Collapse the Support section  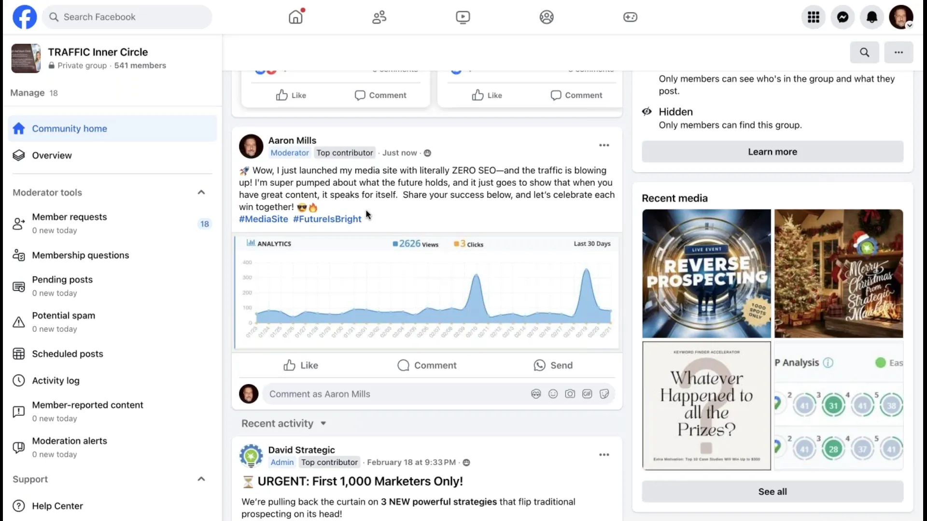coord(201,479)
